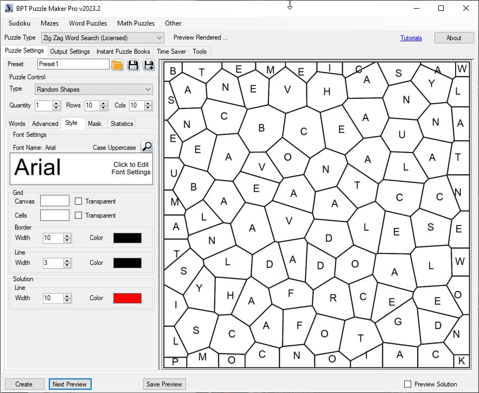Open preset folder icon
The height and width of the screenshot is (393, 479).
118,65
